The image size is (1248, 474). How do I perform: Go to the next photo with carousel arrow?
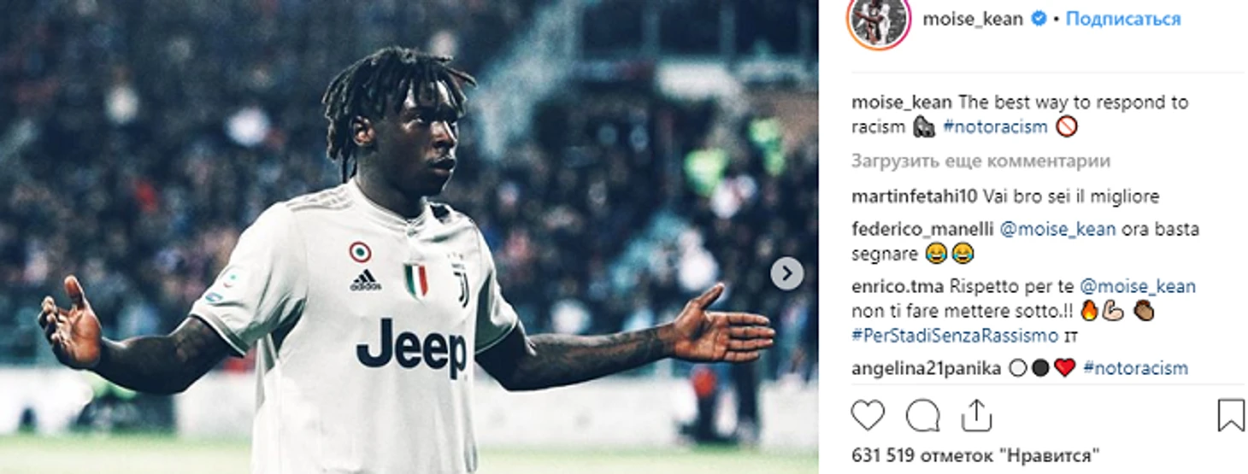pos(786,274)
